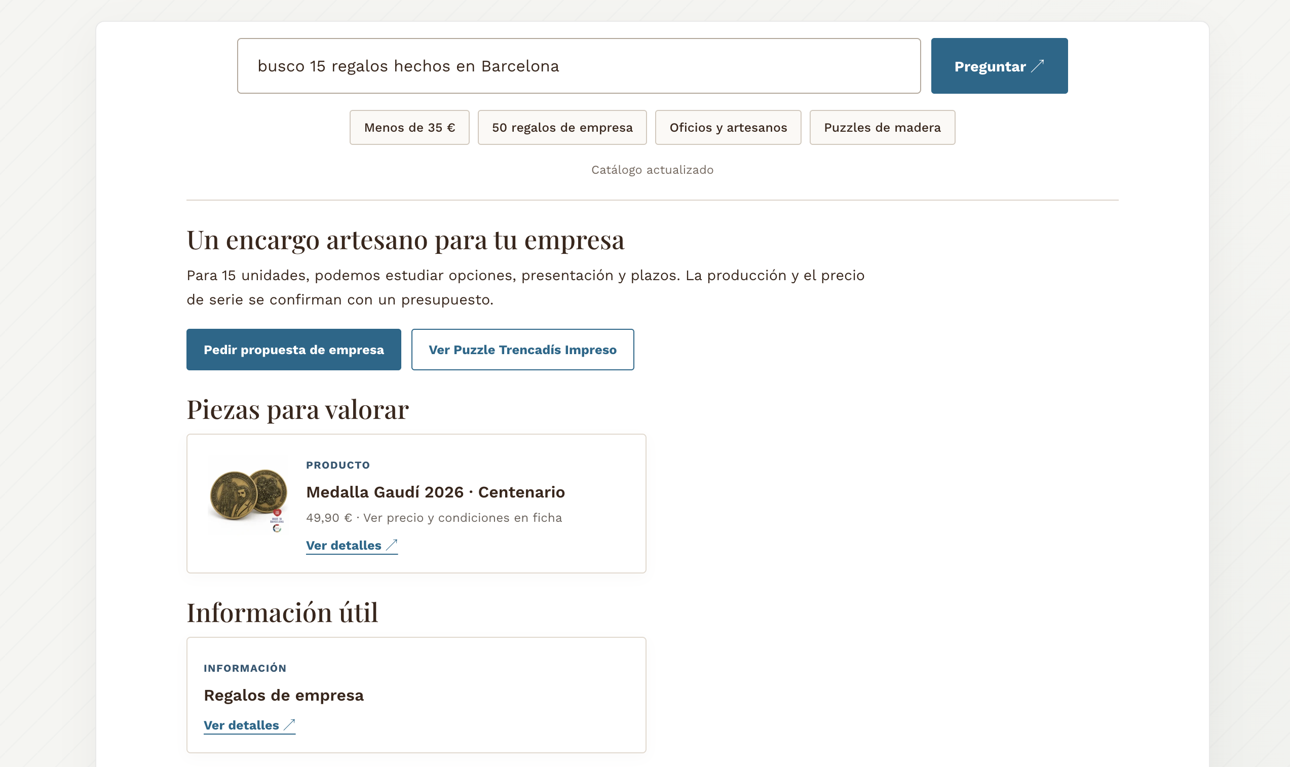Click the 'Medalla Gaudí 2026 · Centenario' title

[x=435, y=491]
